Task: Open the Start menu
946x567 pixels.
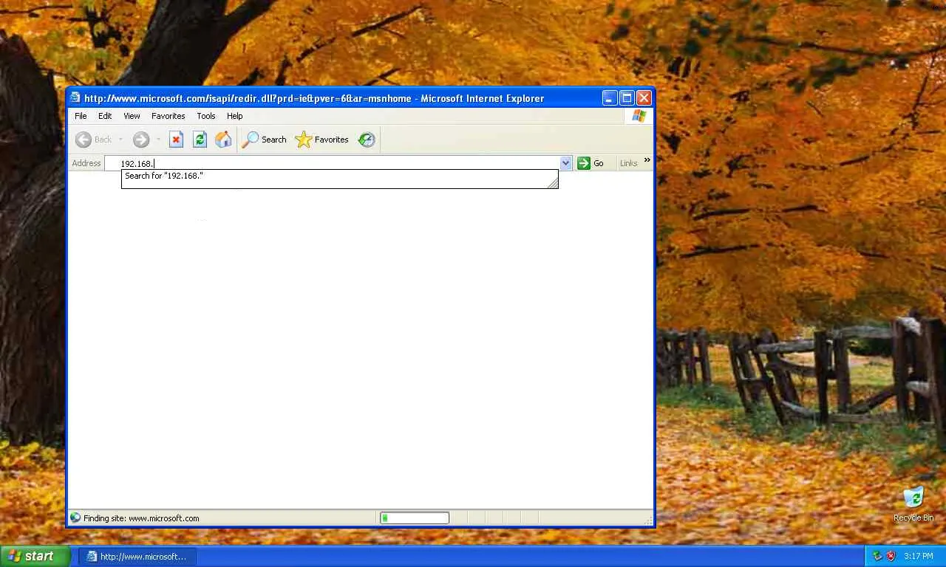Action: click(x=35, y=557)
